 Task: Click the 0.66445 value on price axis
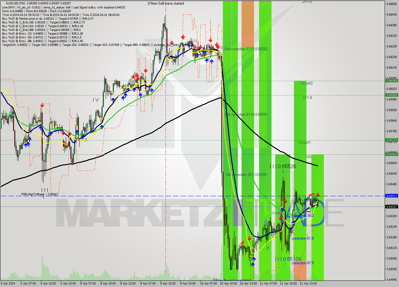pyautogui.click(x=392, y=14)
